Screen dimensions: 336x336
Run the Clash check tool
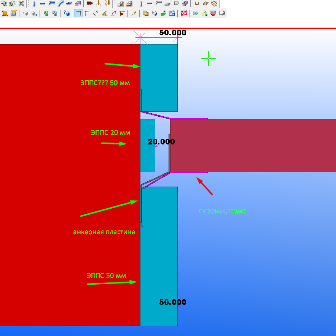click(x=145, y=14)
